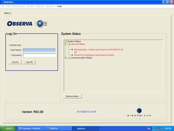Screen dimensions: 174x131
Task: Click the OBSERVA taskbar button with an icon
Action: [58, 129]
